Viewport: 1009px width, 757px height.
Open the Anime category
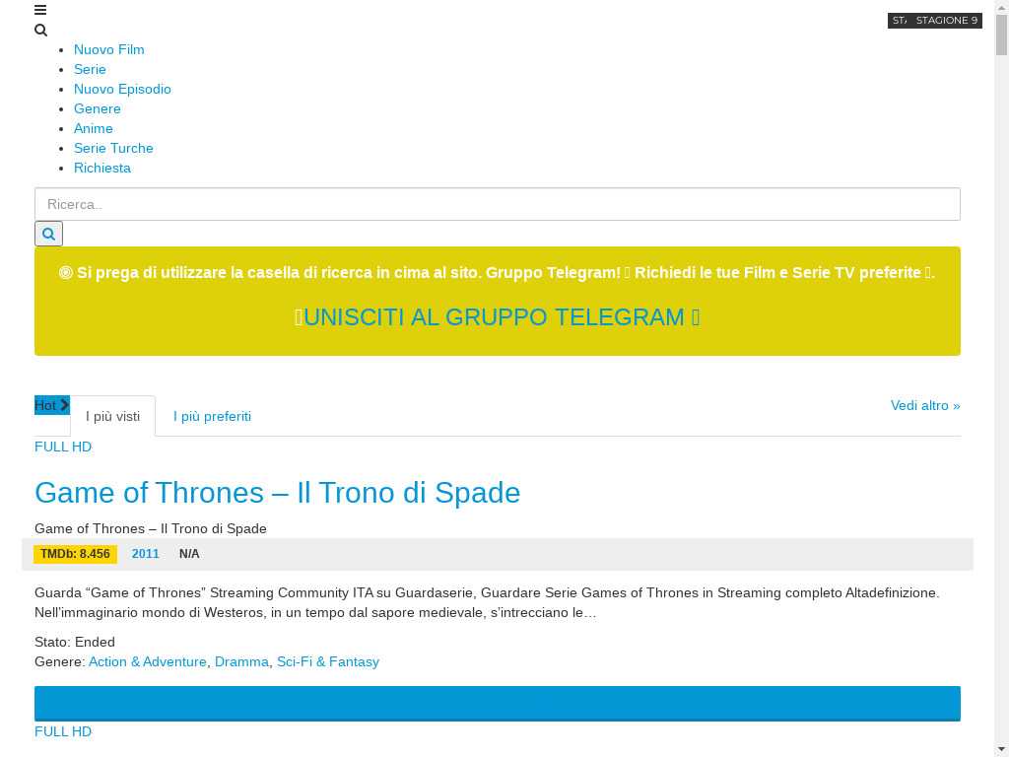(94, 129)
